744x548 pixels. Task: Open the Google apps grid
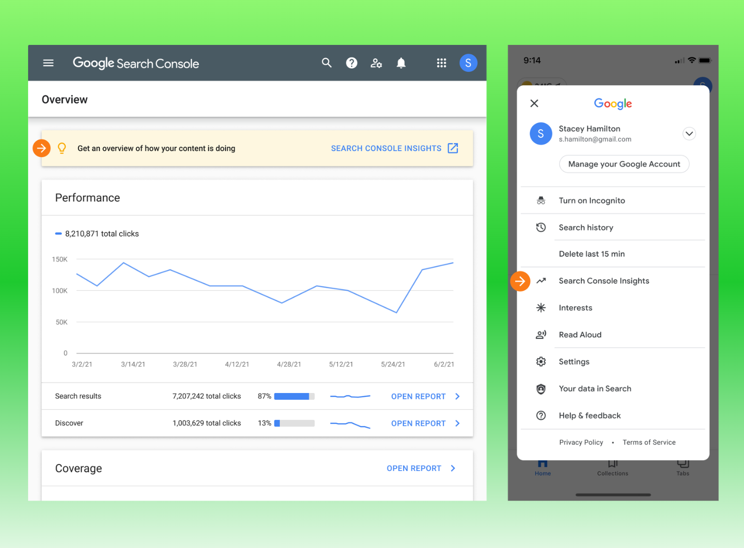(x=441, y=63)
